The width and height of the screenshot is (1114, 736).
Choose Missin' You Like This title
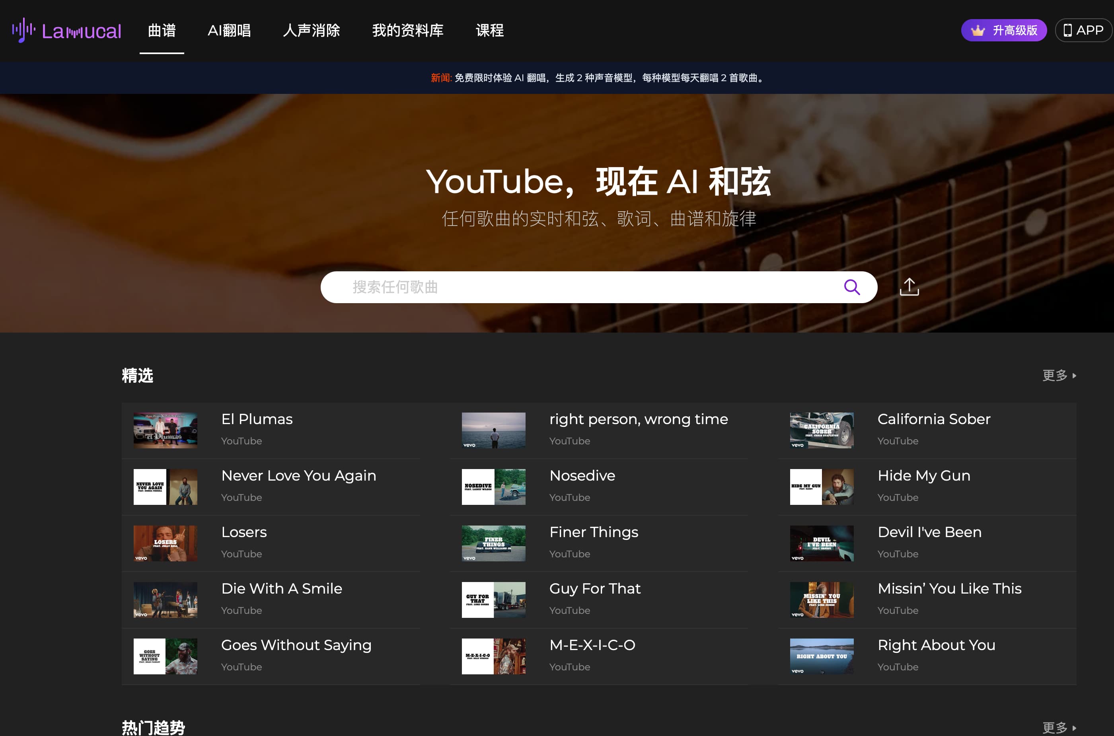[949, 589]
